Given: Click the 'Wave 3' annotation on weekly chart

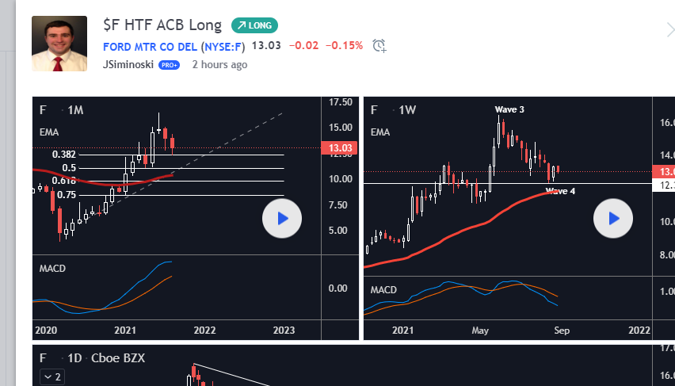Looking at the screenshot, I should click(509, 109).
